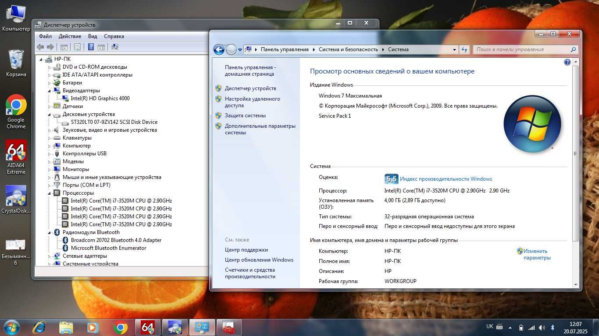Image resolution: width=599 pixels, height=336 pixels.
Task: Open Дополнительные параметры системы link
Action: [260, 129]
